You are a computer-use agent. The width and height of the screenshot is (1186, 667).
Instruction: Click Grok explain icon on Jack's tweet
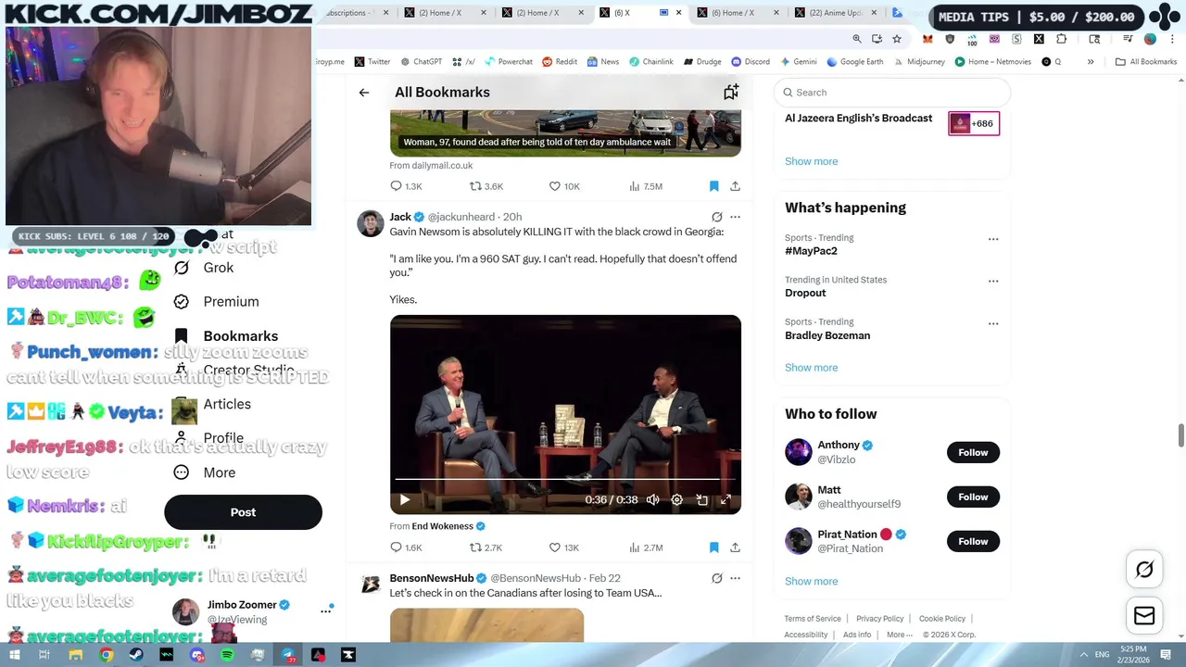tap(716, 217)
